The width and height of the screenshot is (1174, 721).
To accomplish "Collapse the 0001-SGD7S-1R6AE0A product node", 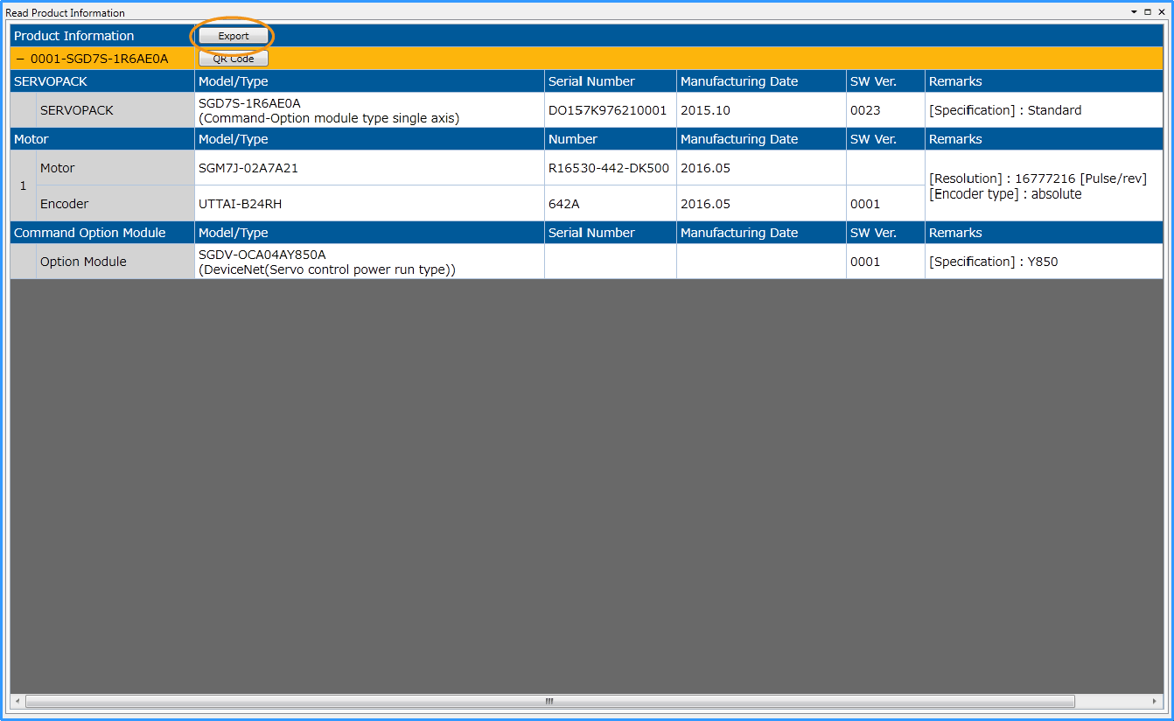I will (20, 59).
